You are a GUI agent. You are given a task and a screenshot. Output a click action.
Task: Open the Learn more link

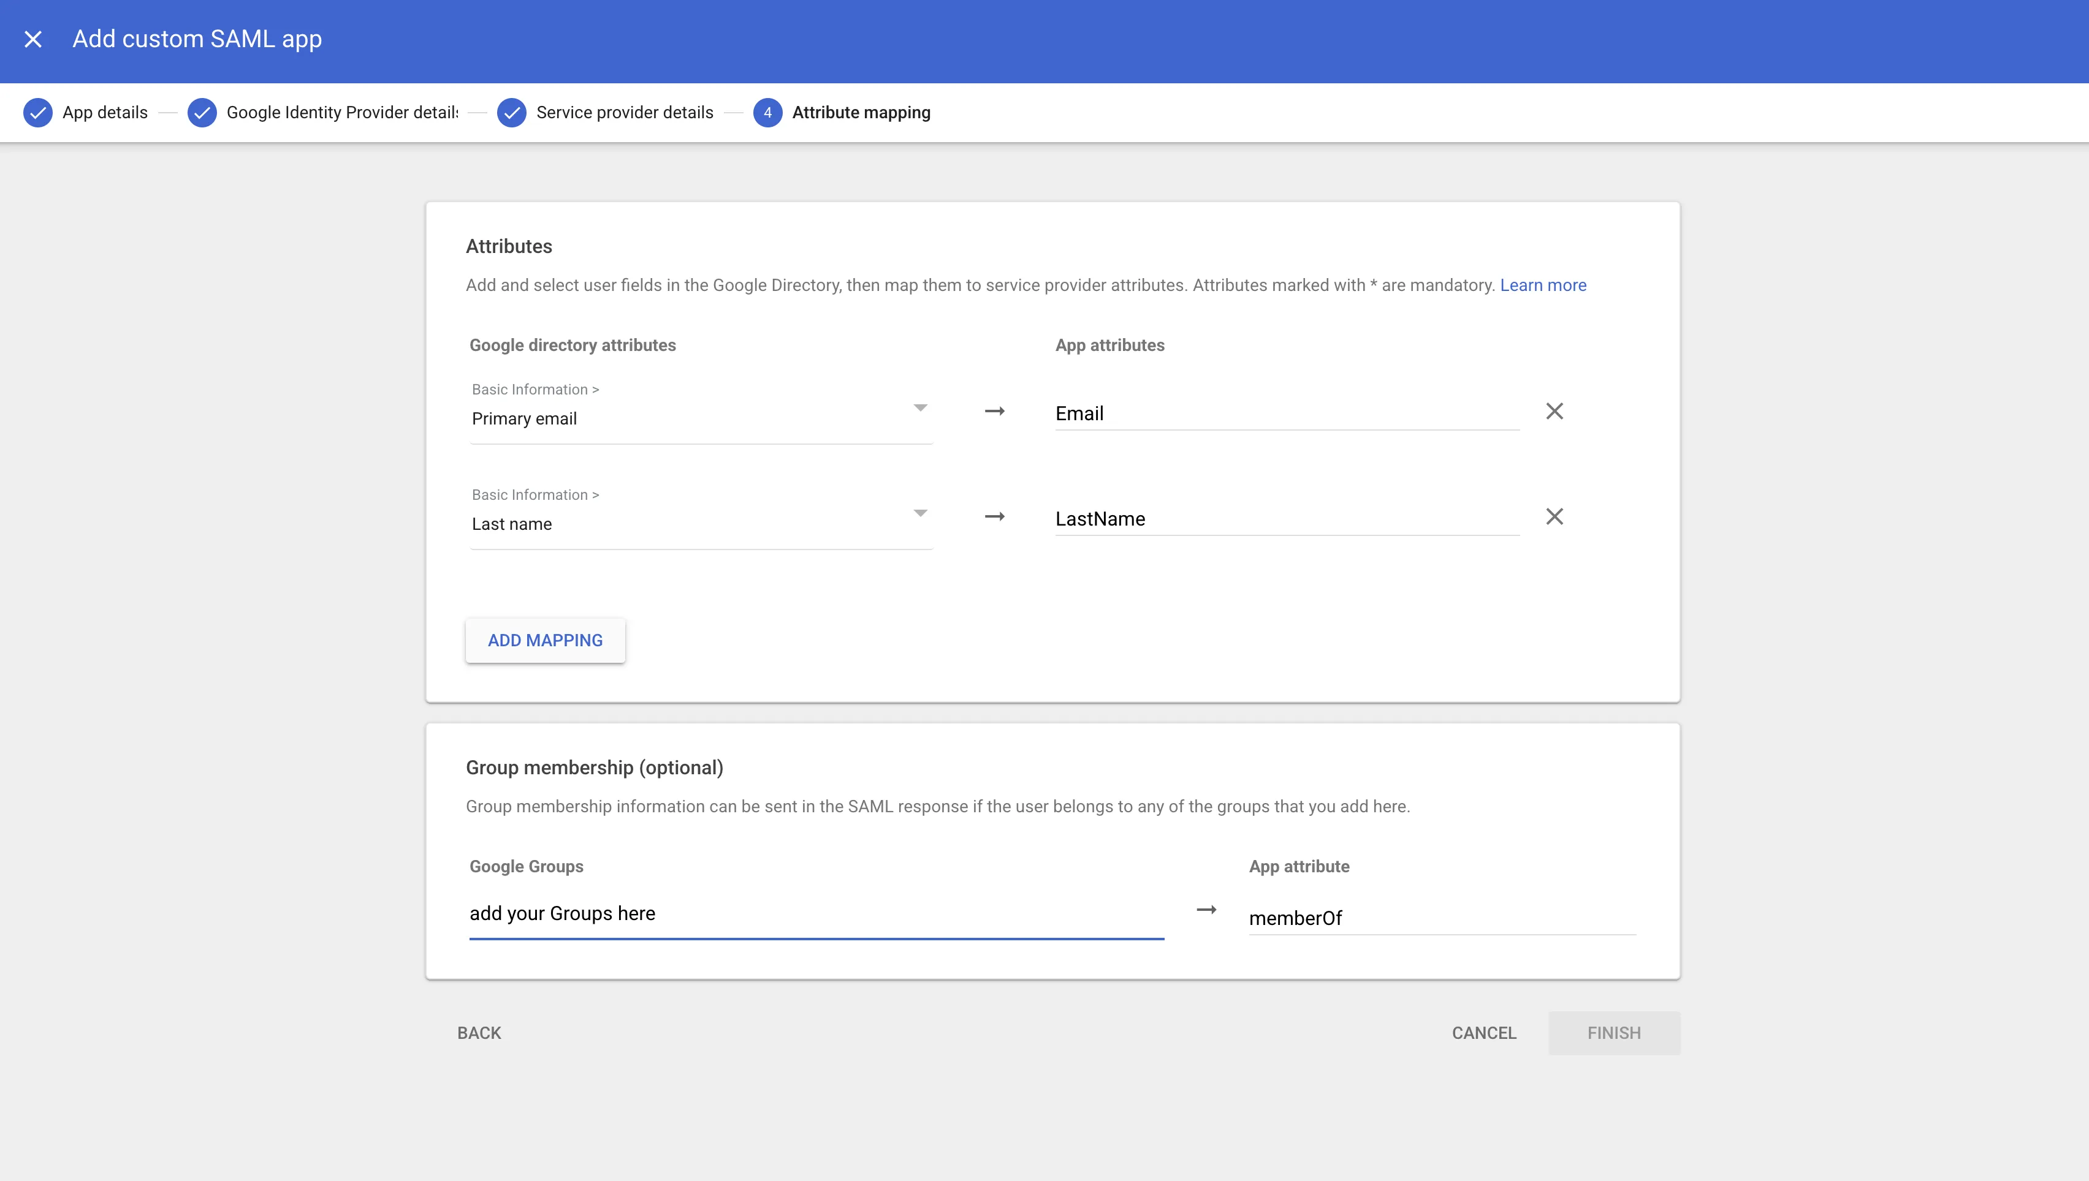point(1543,285)
